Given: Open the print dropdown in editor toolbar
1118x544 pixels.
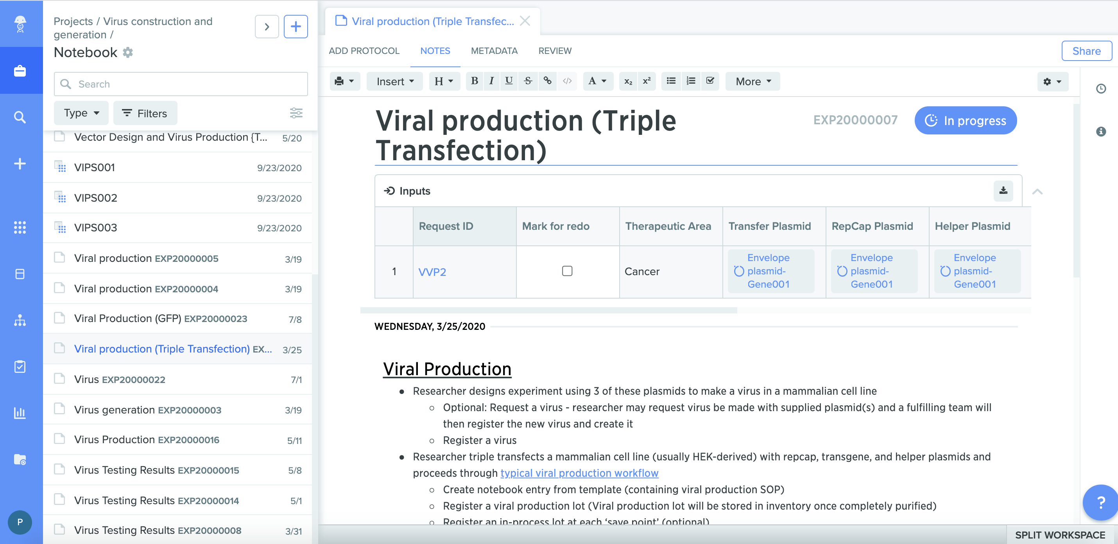Looking at the screenshot, I should point(345,81).
